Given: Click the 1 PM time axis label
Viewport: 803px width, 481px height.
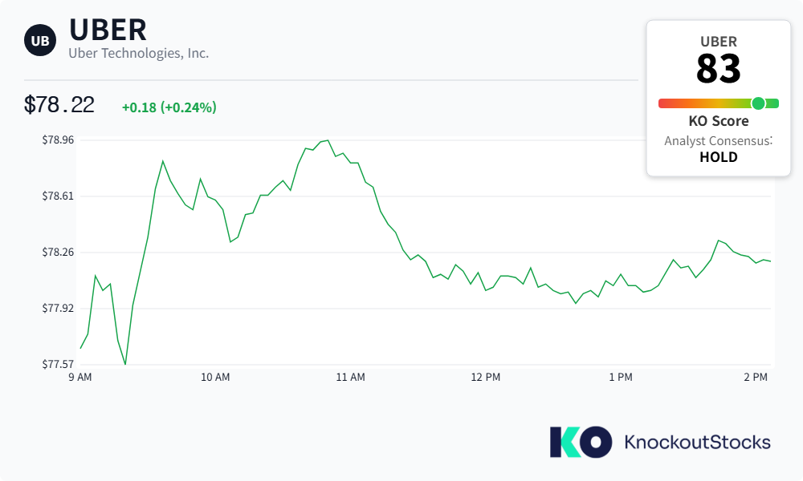Looking at the screenshot, I should [621, 378].
